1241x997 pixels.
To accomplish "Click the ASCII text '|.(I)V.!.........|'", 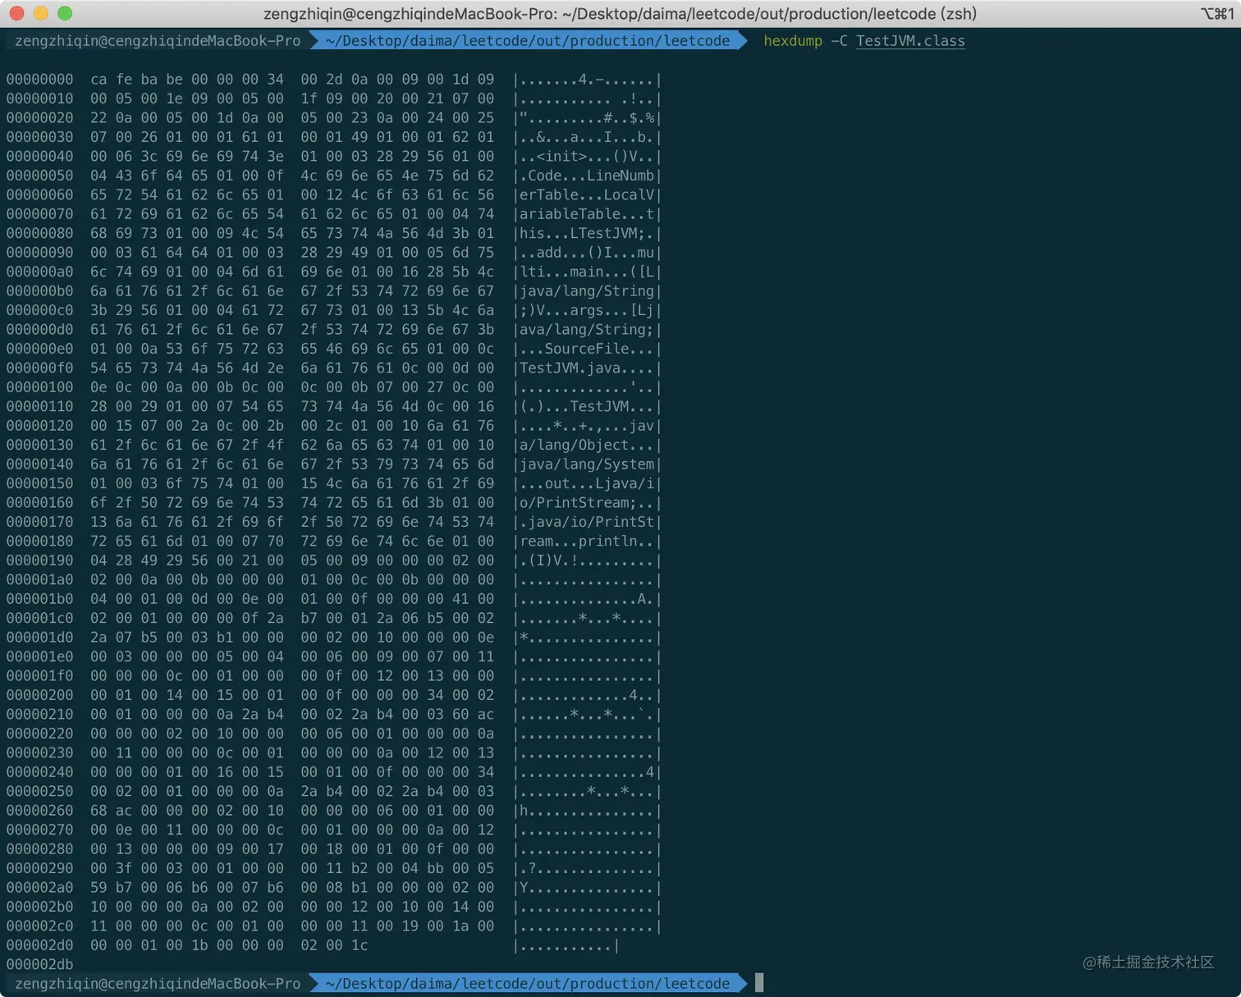I will (587, 560).
